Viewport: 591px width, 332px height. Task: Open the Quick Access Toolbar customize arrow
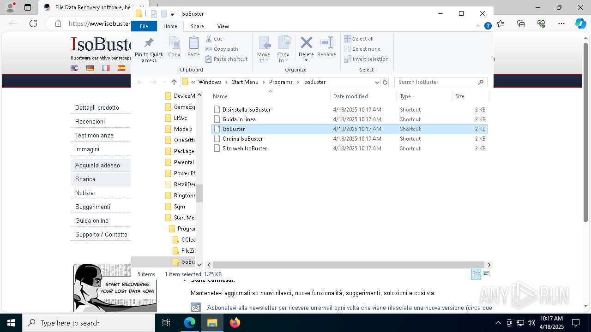pyautogui.click(x=172, y=14)
